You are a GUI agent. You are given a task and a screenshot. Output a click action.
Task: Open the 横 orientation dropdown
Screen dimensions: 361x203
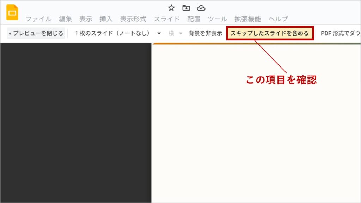175,33
